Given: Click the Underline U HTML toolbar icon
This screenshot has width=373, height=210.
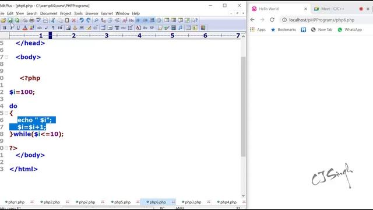Looking at the screenshot, I should pos(18,28).
